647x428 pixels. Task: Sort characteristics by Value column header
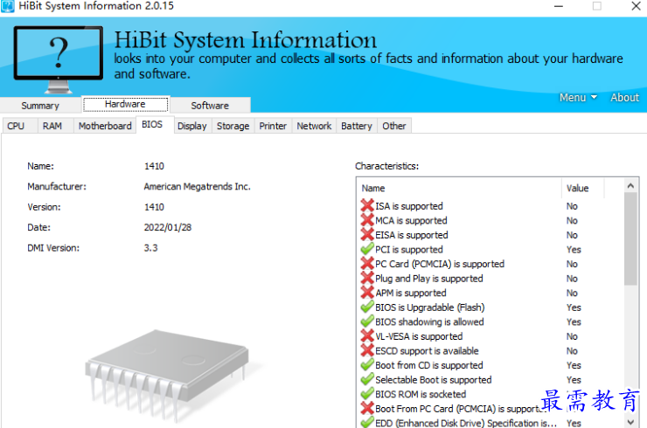click(x=582, y=188)
